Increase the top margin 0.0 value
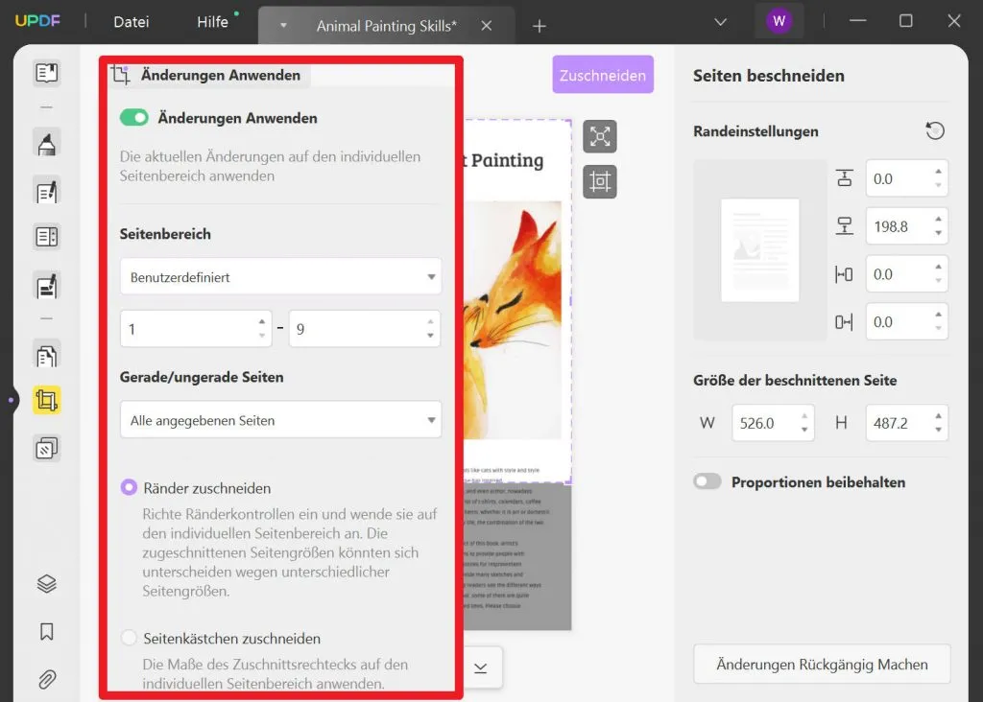983x702 pixels. [x=939, y=172]
